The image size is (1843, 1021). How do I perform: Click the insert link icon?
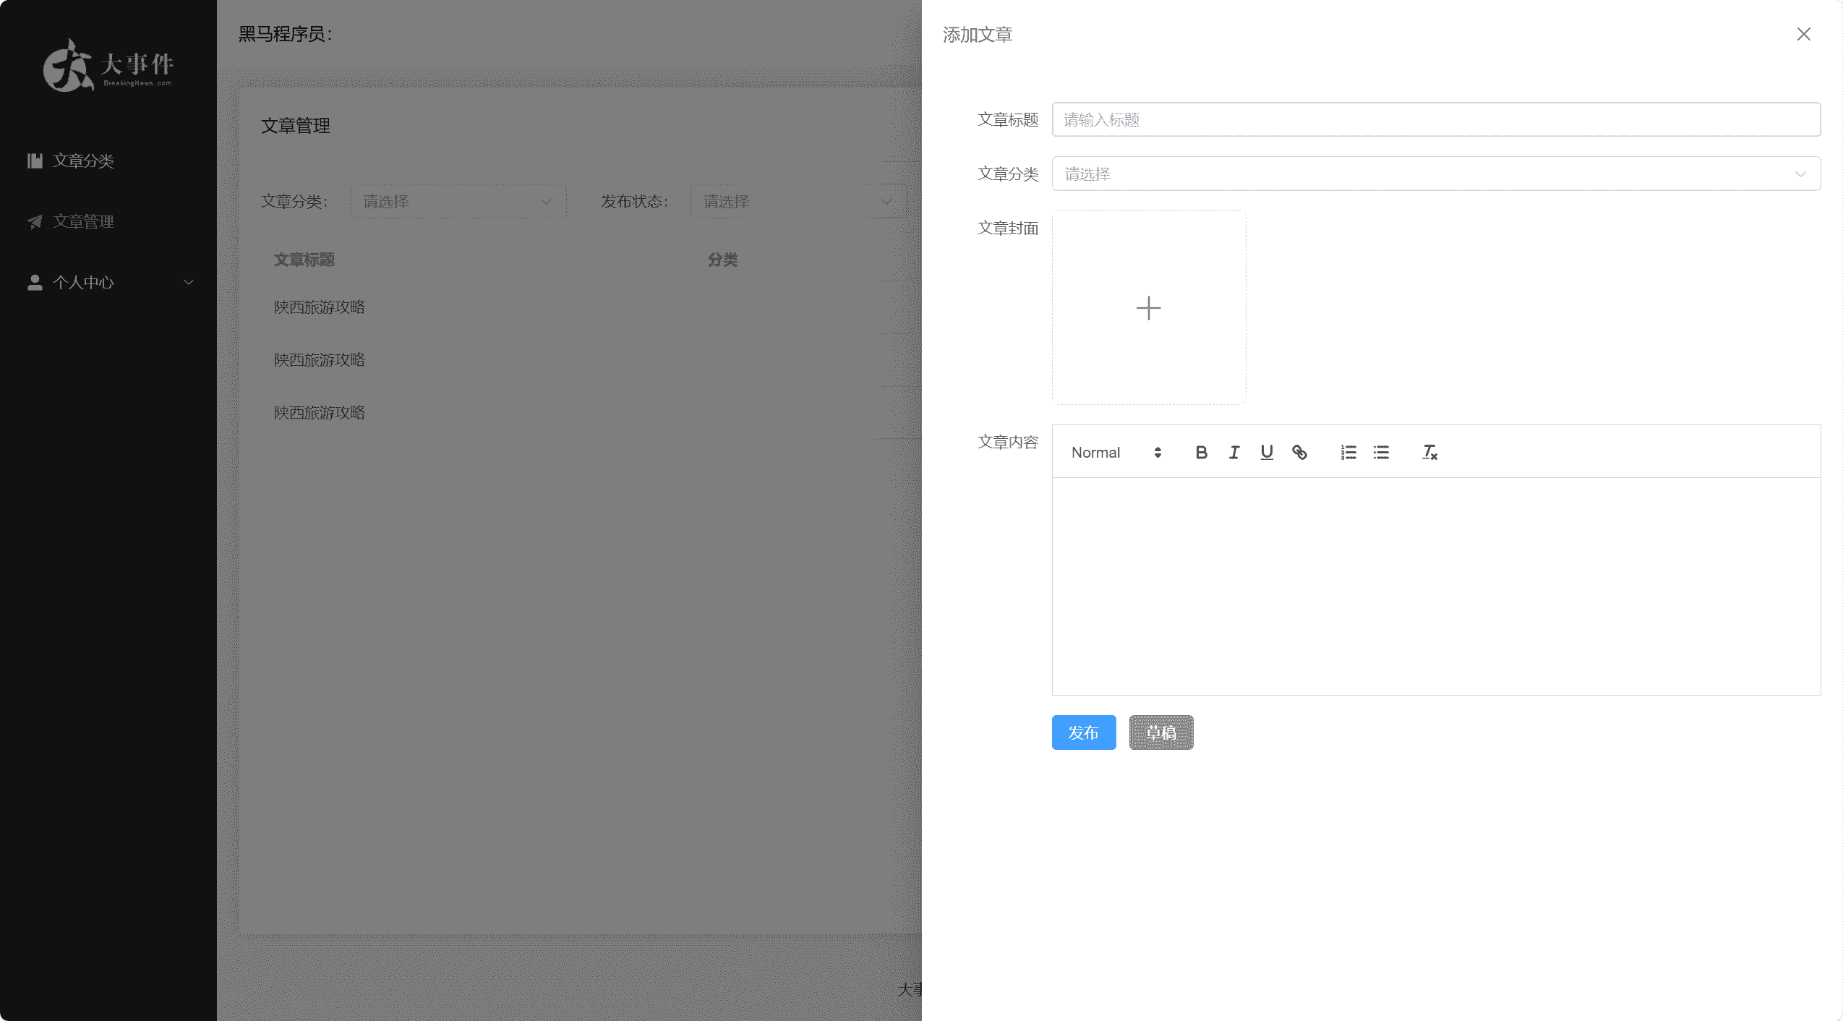[1299, 452]
